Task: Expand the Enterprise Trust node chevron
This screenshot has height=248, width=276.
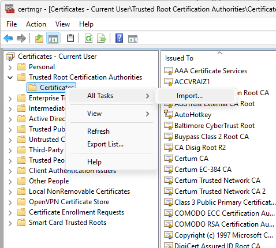Action: pos(10,99)
